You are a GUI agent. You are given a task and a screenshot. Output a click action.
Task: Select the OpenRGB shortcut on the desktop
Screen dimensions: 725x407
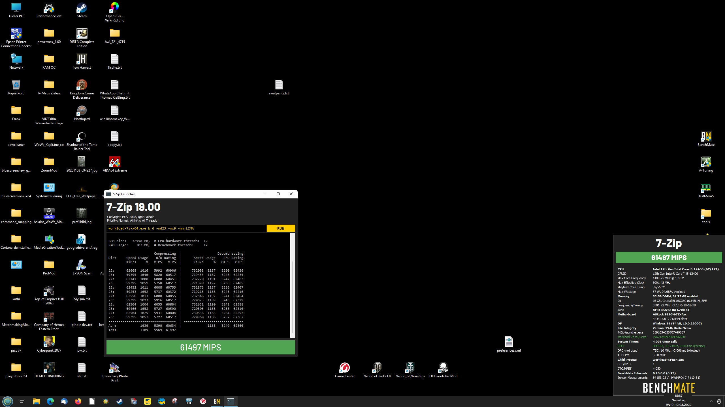click(115, 12)
